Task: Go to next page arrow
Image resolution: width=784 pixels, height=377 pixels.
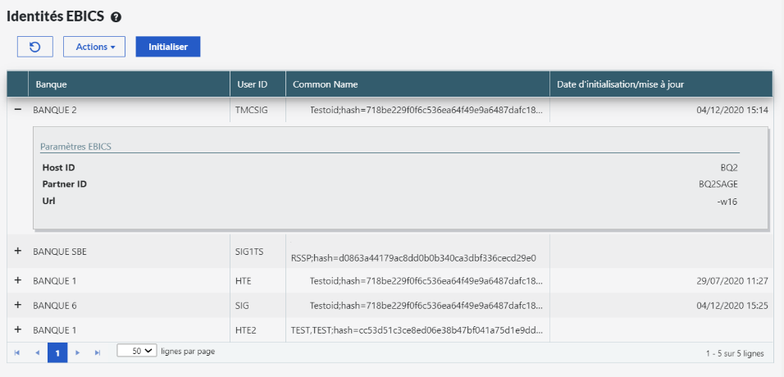Action: click(x=78, y=352)
